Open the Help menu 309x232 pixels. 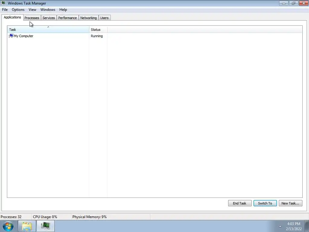pos(63,10)
